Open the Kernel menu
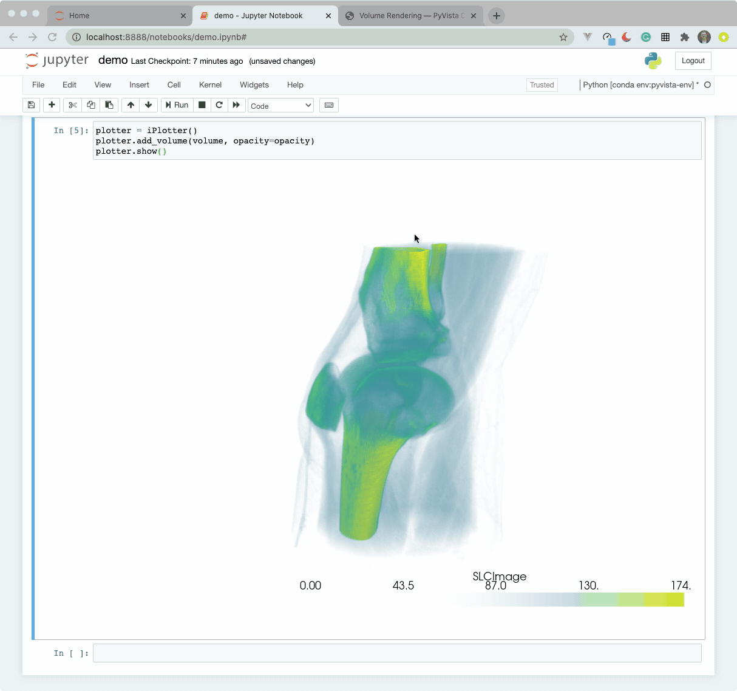The width and height of the screenshot is (737, 691). coord(210,85)
